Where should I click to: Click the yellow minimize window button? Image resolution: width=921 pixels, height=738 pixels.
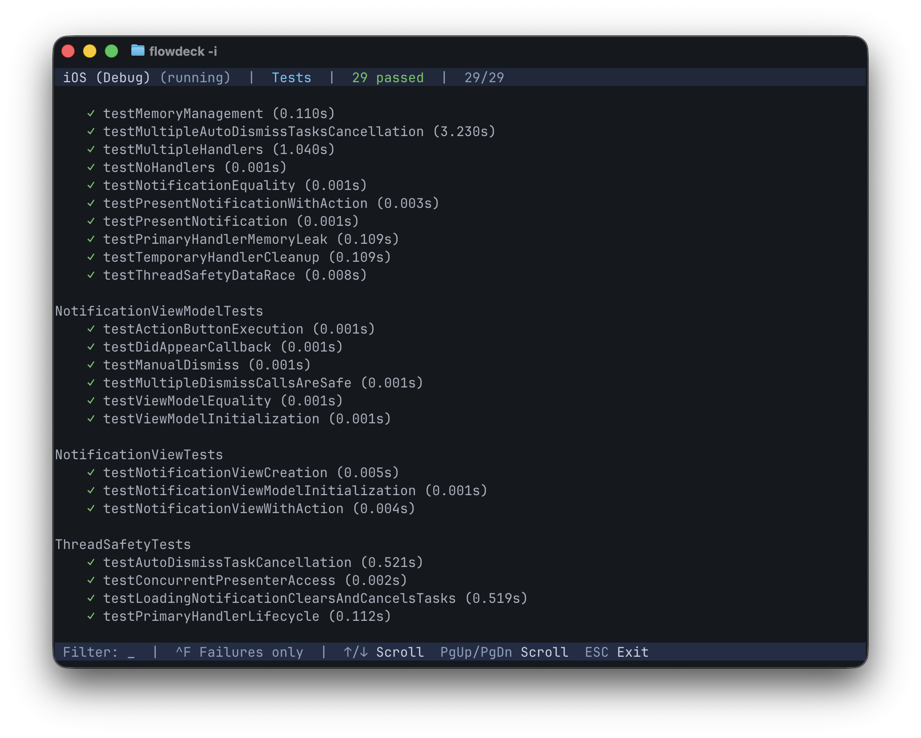(x=90, y=51)
